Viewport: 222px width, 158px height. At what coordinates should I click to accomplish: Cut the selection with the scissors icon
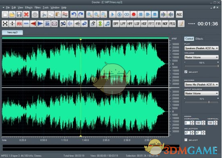44,14
